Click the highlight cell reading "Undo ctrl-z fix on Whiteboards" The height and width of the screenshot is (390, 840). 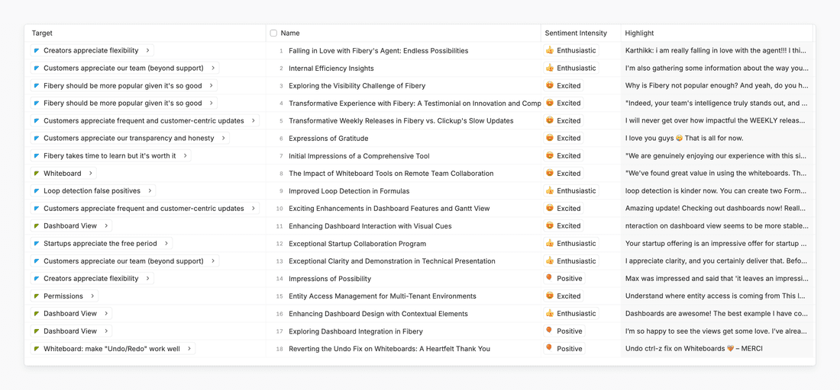(693, 349)
